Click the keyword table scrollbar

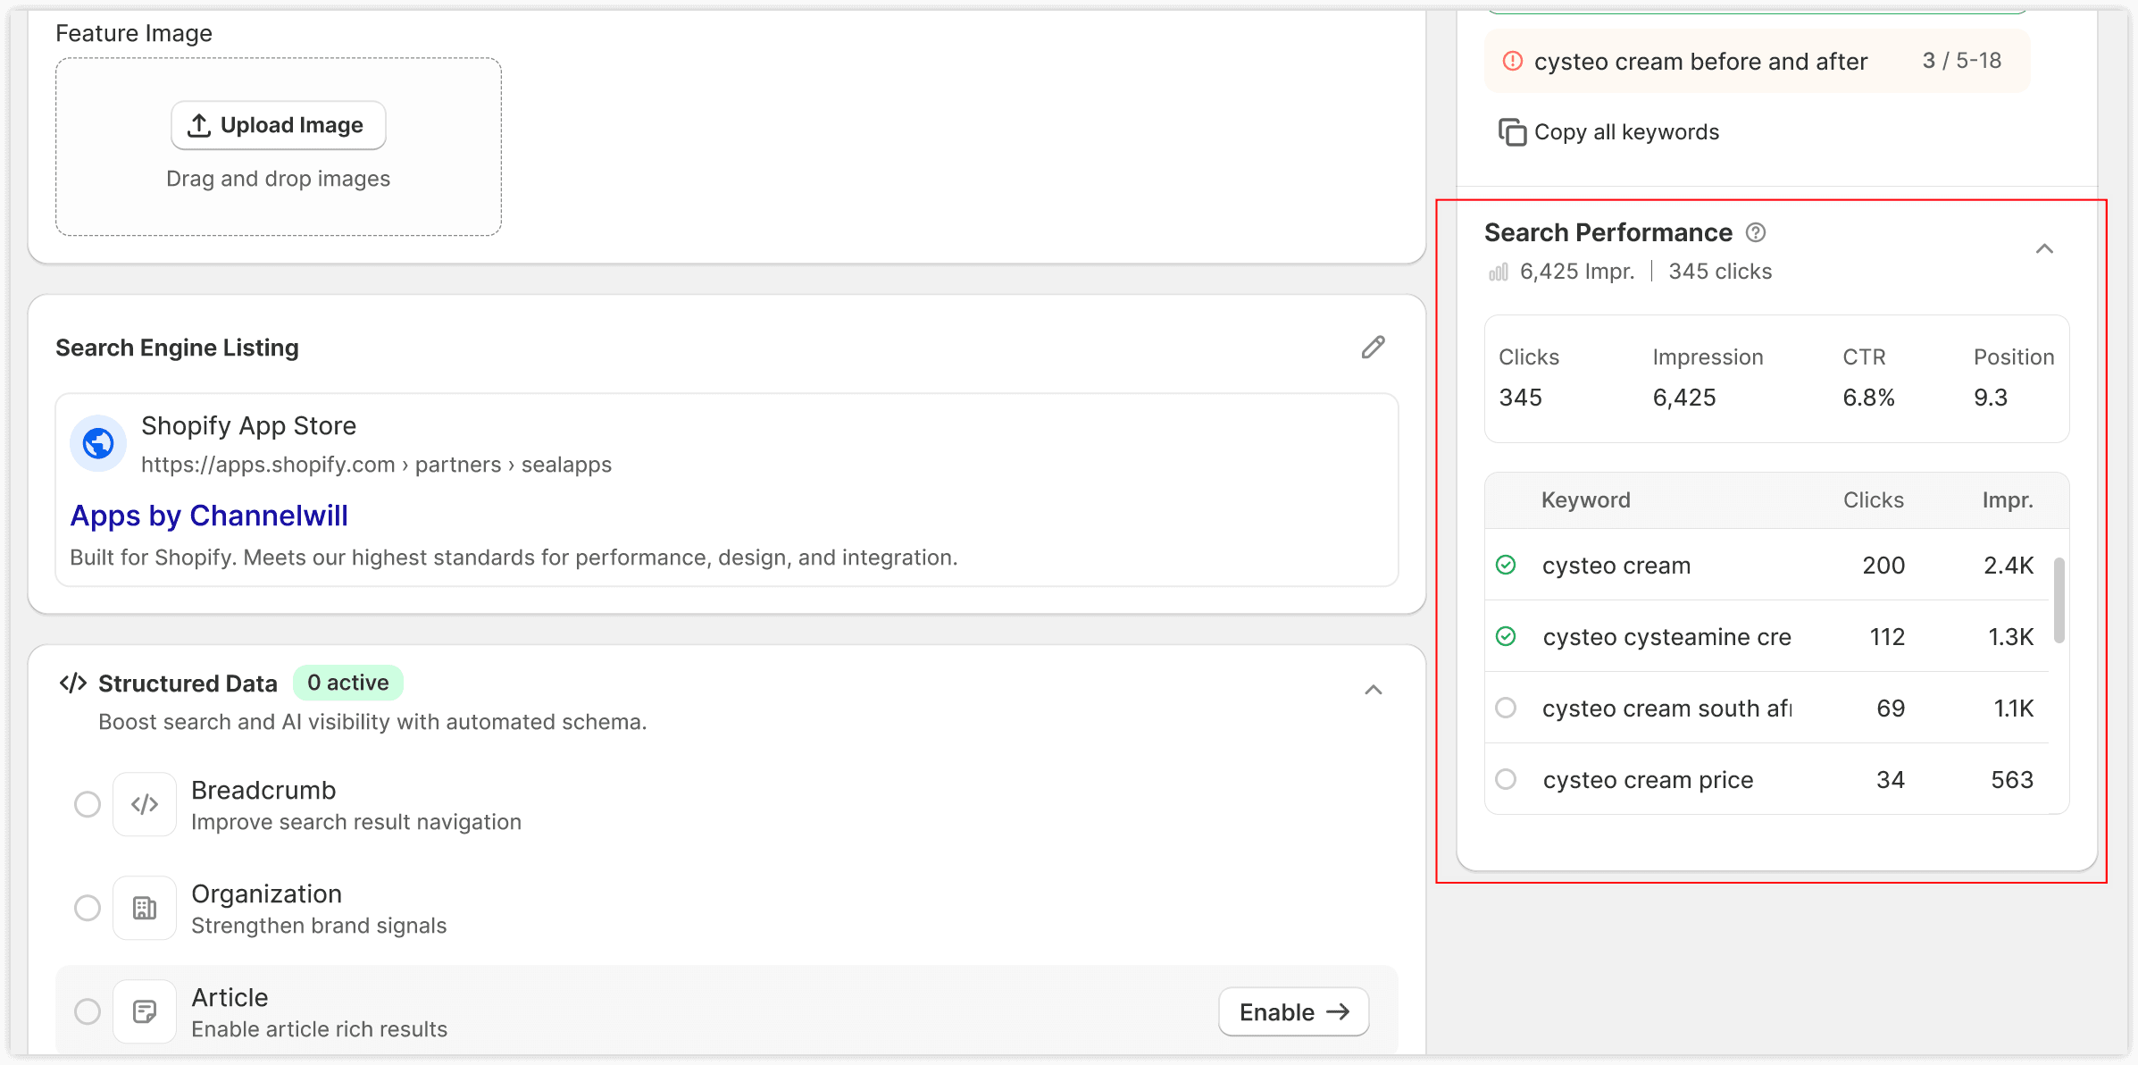(x=2059, y=600)
